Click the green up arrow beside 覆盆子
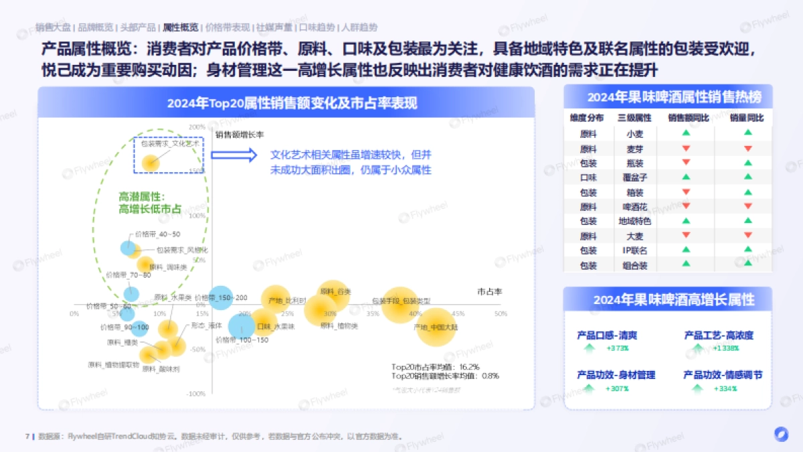Viewport: 803px width, 452px height. pos(685,177)
